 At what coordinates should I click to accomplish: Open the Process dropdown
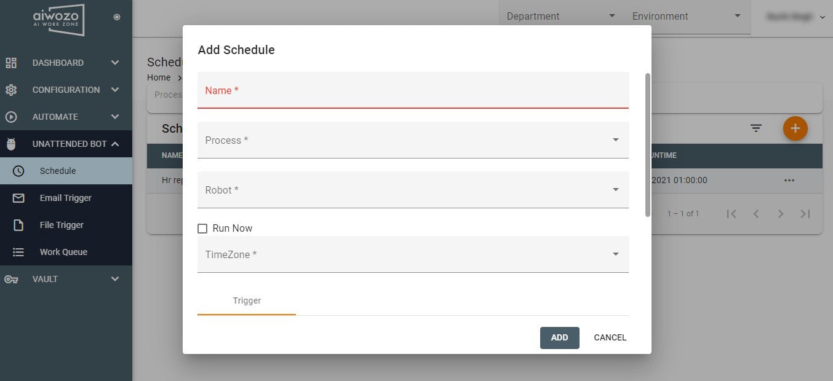click(x=413, y=140)
